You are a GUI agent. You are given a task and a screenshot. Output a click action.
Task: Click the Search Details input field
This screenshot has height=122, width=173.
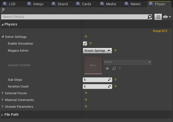(x=74, y=17)
